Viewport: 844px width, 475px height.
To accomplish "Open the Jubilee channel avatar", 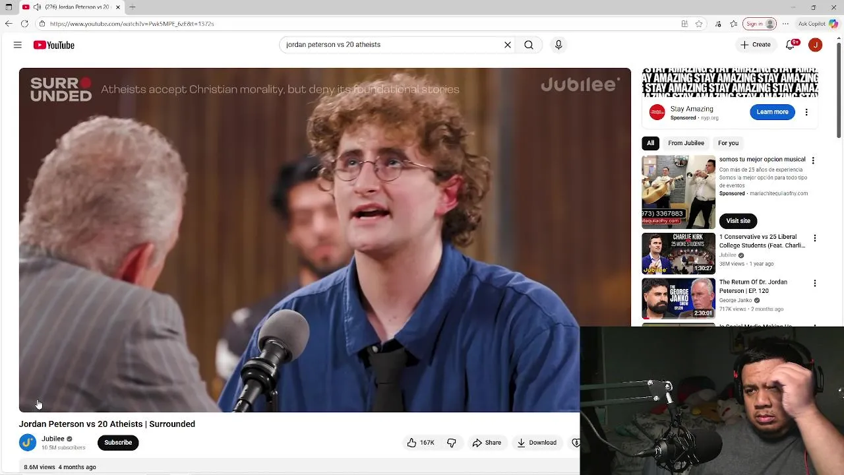I will pos(28,443).
